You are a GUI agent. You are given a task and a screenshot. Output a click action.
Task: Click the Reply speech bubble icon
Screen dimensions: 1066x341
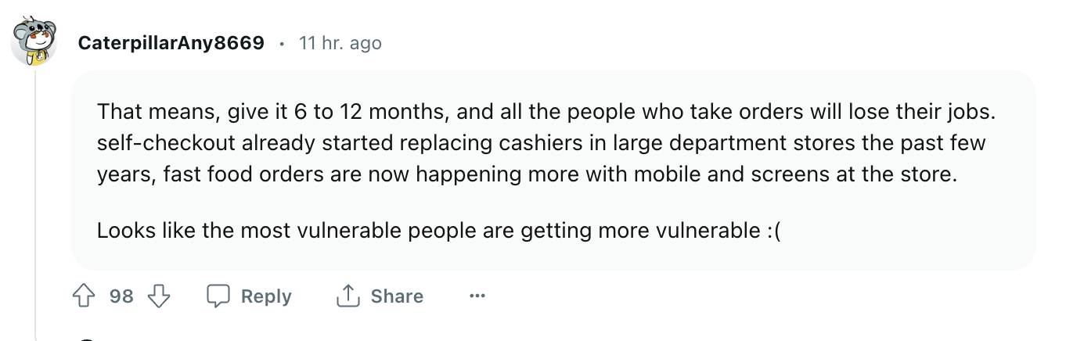(x=217, y=296)
